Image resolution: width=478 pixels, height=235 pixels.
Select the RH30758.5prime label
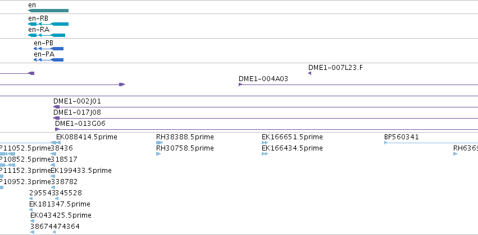(x=185, y=148)
